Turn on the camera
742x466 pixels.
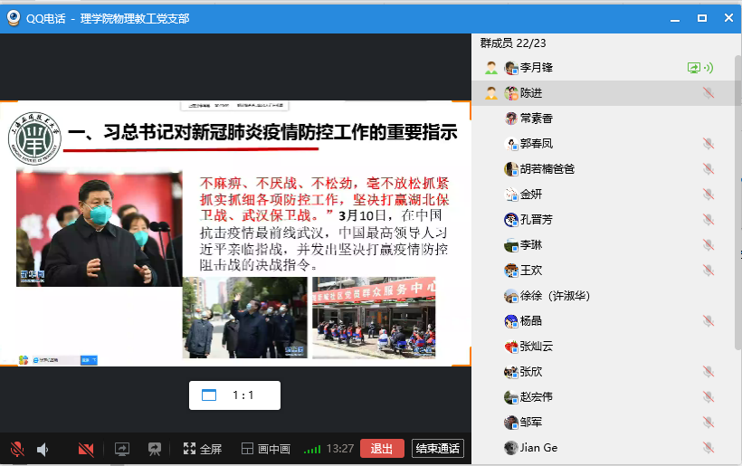coord(86,449)
